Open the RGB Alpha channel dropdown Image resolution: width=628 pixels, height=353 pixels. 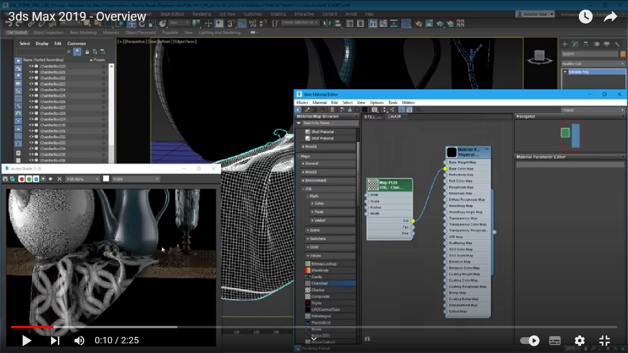pos(82,179)
